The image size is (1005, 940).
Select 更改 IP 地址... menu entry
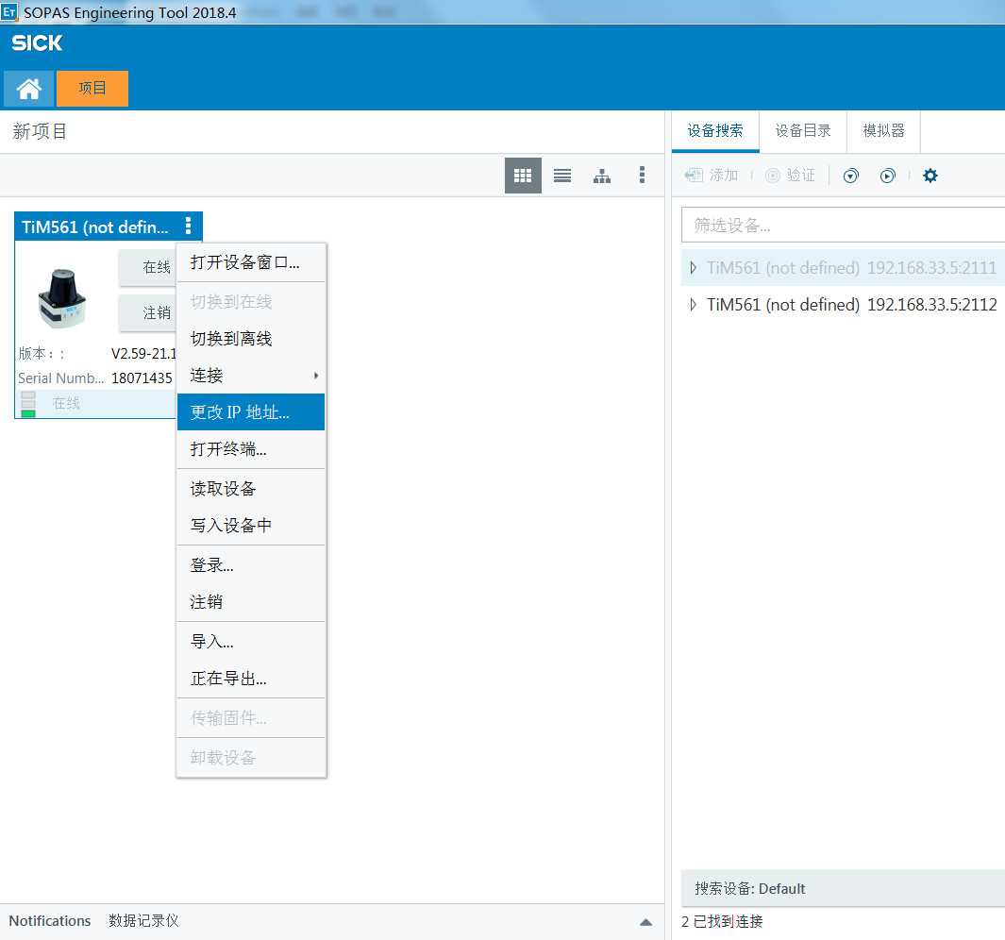tap(251, 412)
